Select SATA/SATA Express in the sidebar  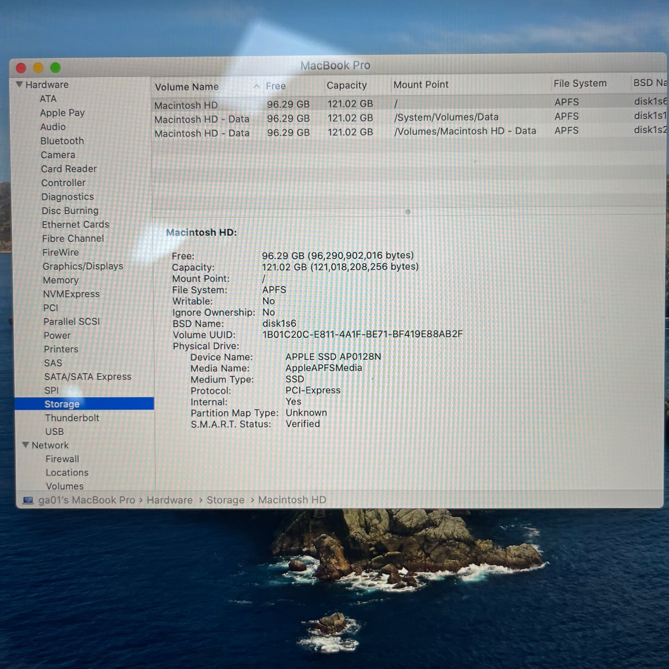(x=88, y=377)
